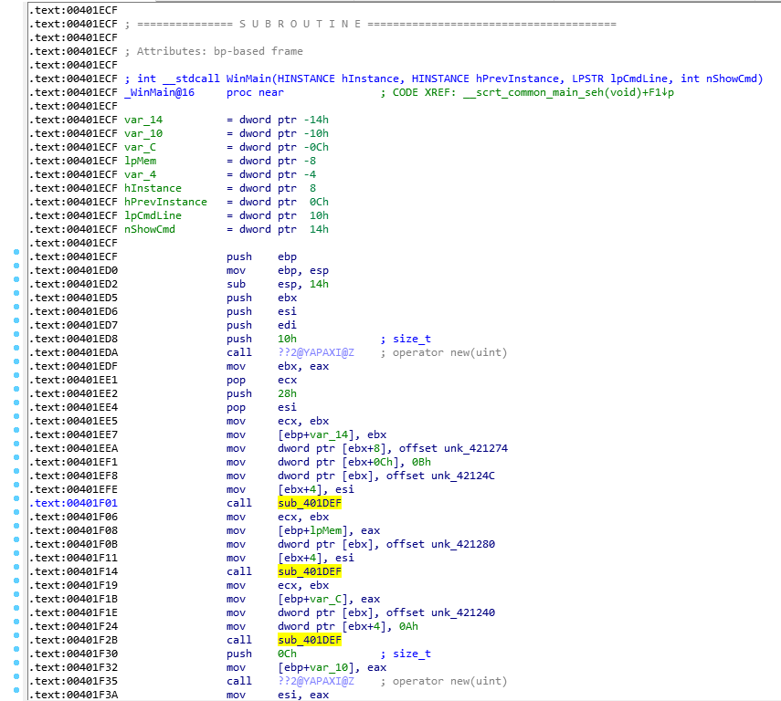Click the first sub_401DEF call at 00401F01
This screenshot has width=781, height=701.
point(310,503)
